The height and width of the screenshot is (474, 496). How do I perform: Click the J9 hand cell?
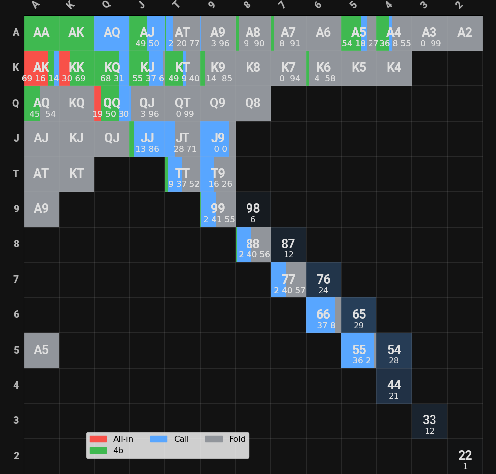point(218,139)
